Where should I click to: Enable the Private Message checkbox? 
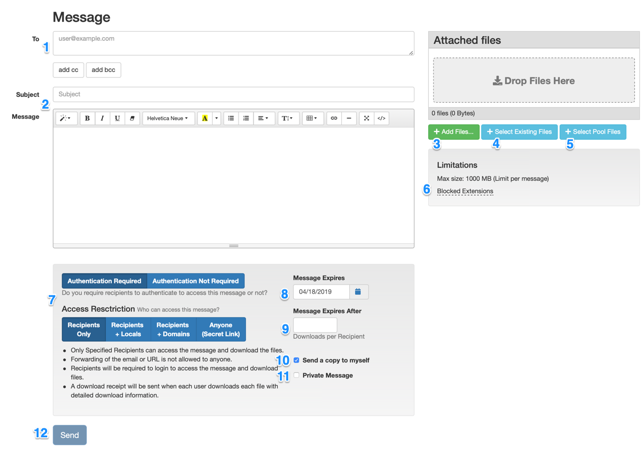pos(297,375)
